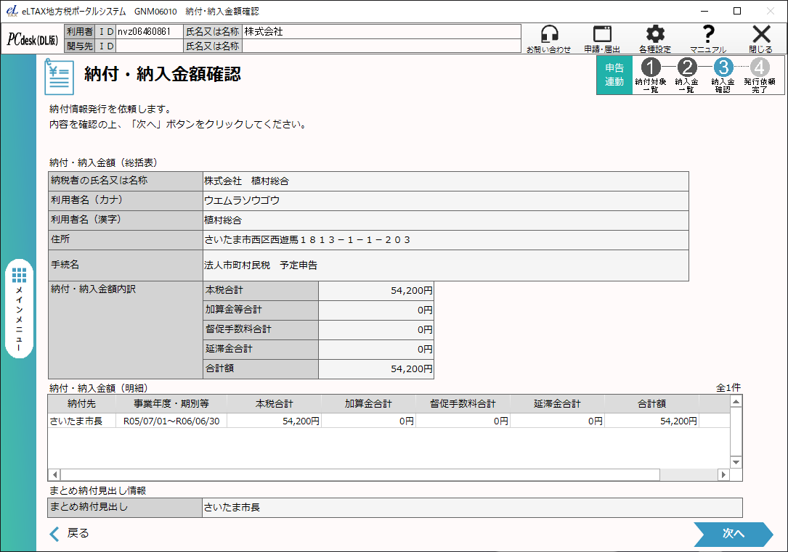Click the 延滞金合計 column header in 明細
The height and width of the screenshot is (552, 788).
[x=557, y=403]
